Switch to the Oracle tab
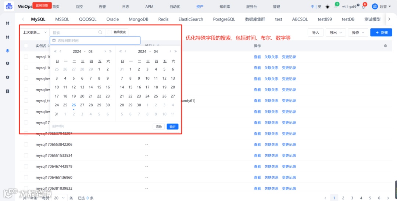 pos(112,19)
